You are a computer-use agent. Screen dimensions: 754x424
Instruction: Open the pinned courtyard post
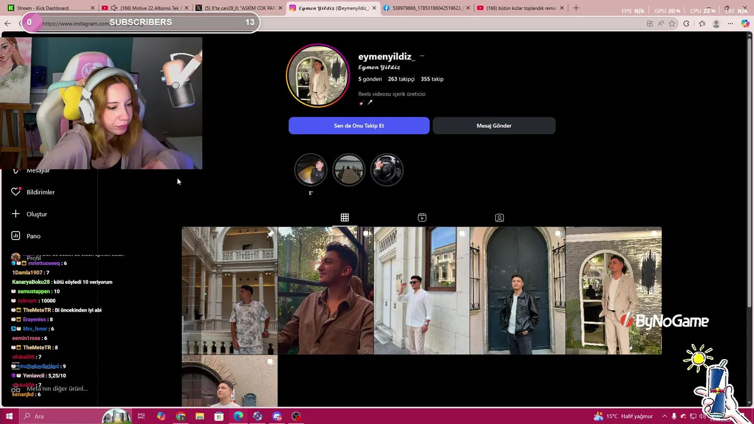click(x=229, y=290)
